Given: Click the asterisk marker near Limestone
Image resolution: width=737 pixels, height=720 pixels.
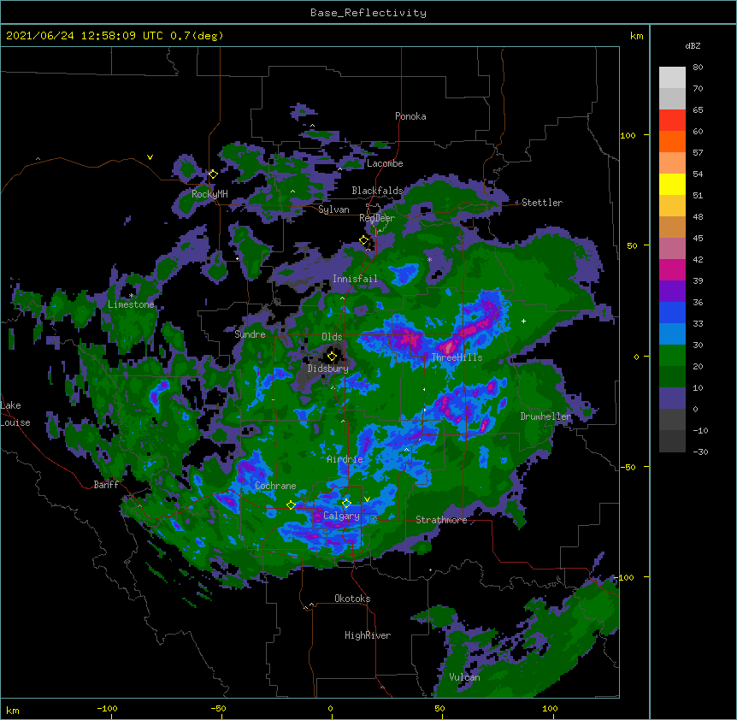Looking at the screenshot, I should tap(131, 296).
